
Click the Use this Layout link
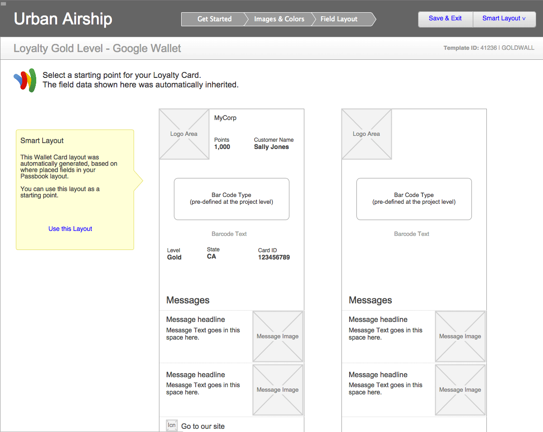70,229
